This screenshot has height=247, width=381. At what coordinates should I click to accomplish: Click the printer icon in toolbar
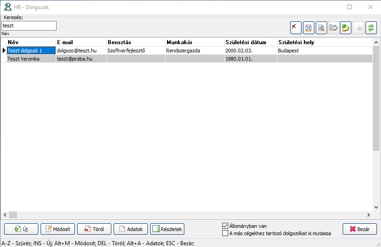coord(308,28)
